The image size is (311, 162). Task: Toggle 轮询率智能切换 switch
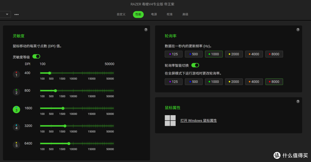(x=195, y=65)
